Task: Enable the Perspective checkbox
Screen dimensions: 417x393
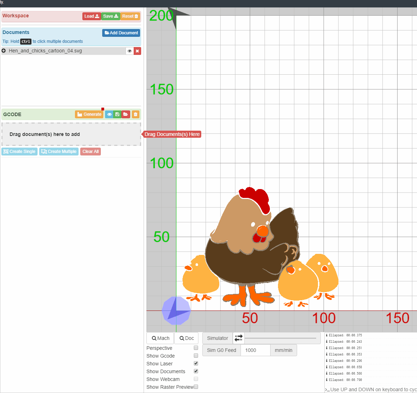Action: [x=196, y=348]
